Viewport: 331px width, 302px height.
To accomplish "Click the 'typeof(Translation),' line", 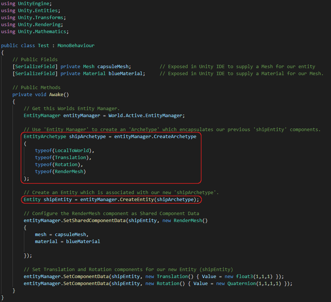I will pyautogui.click(x=63, y=157).
